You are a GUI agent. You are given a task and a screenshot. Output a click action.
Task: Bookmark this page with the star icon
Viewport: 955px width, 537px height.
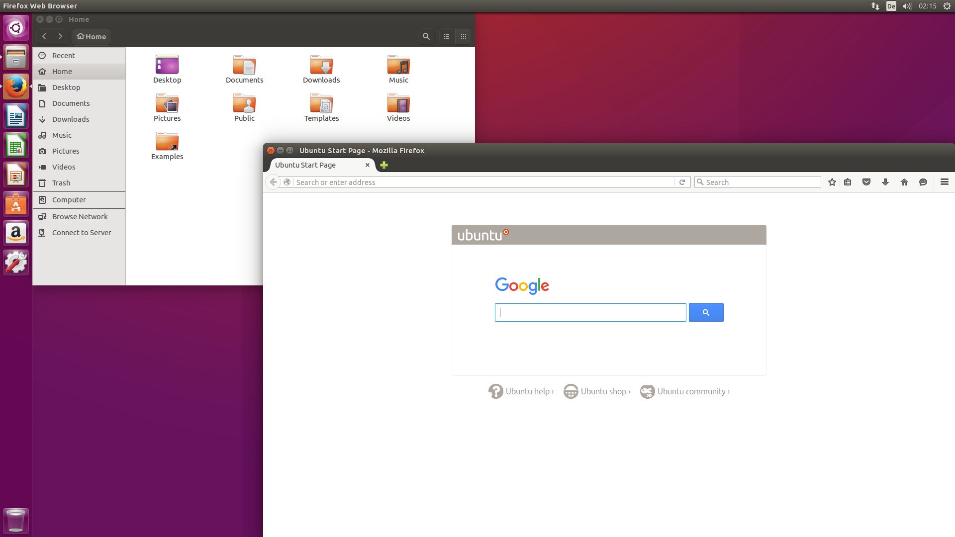click(x=832, y=182)
